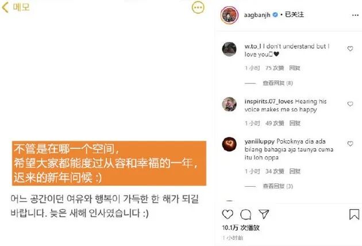
Task: Open the comment bubble icon
Action: pos(246,214)
